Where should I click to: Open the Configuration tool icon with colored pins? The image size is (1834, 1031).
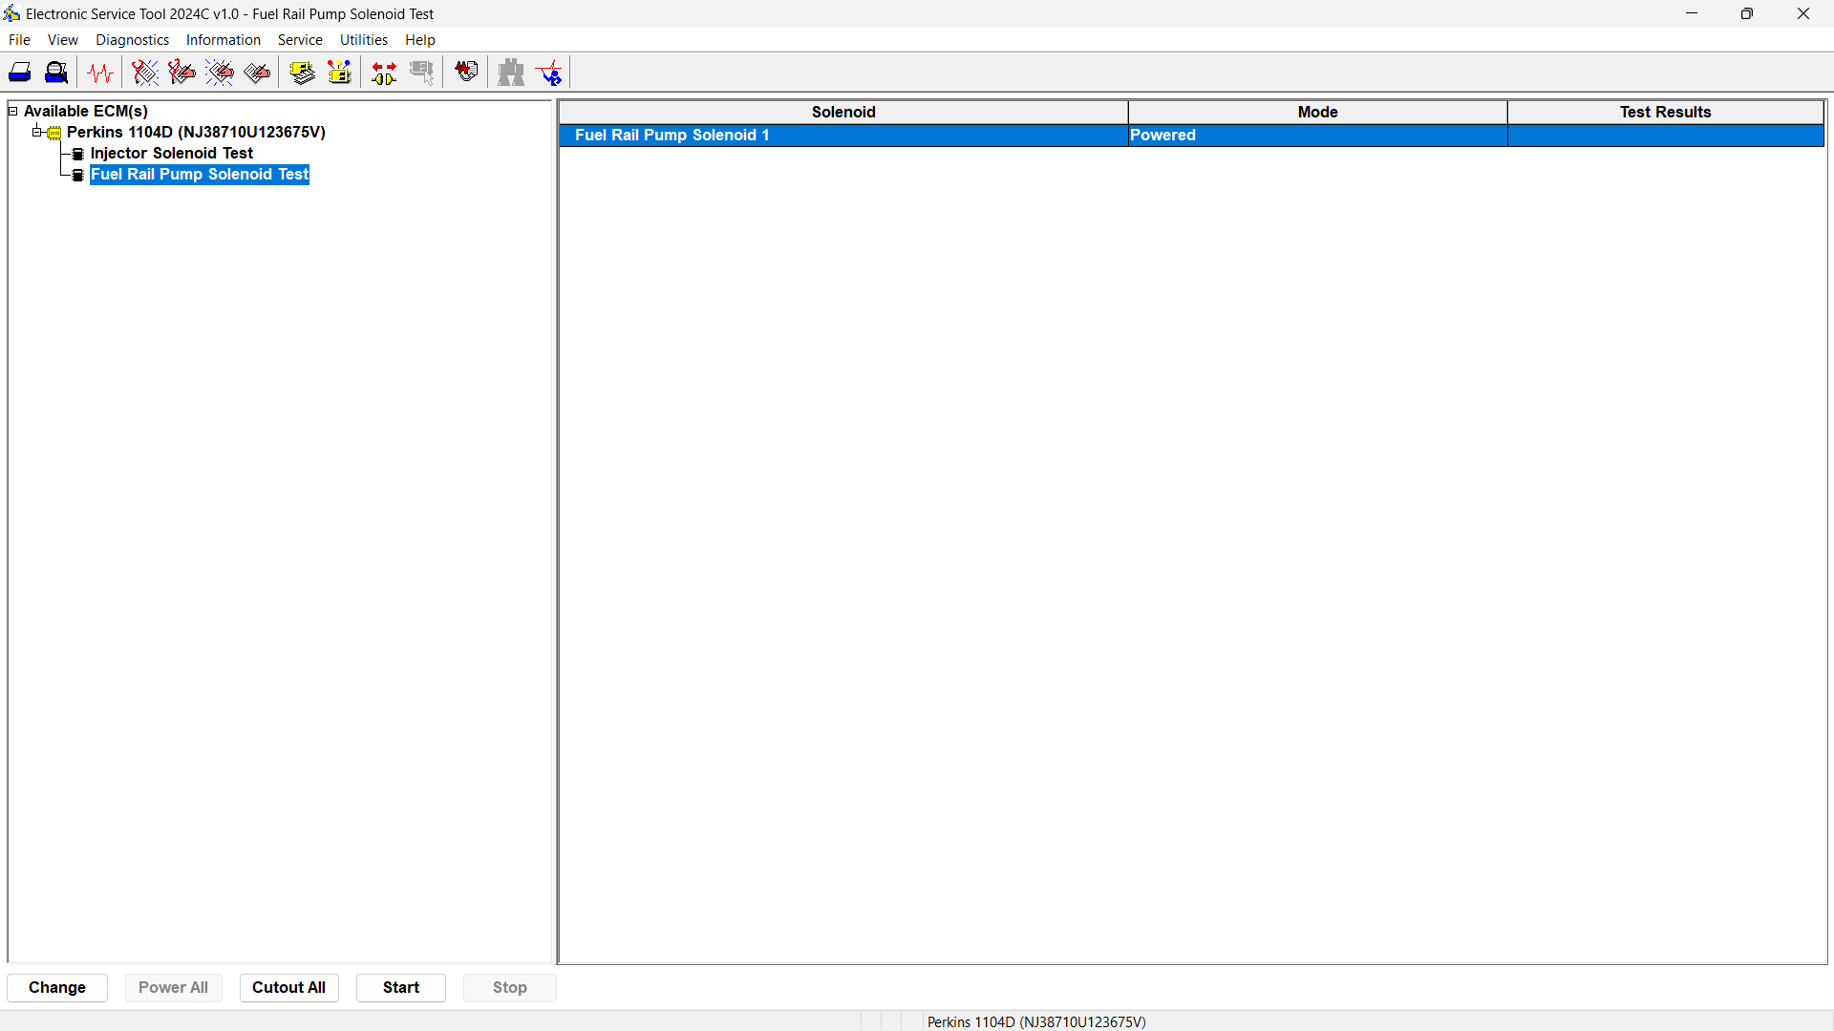pos(340,73)
